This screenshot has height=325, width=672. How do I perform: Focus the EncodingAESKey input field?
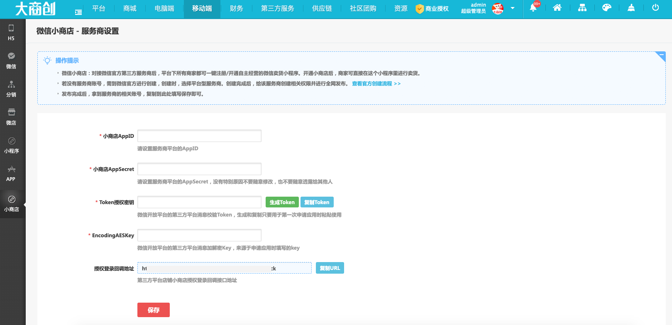coord(199,235)
